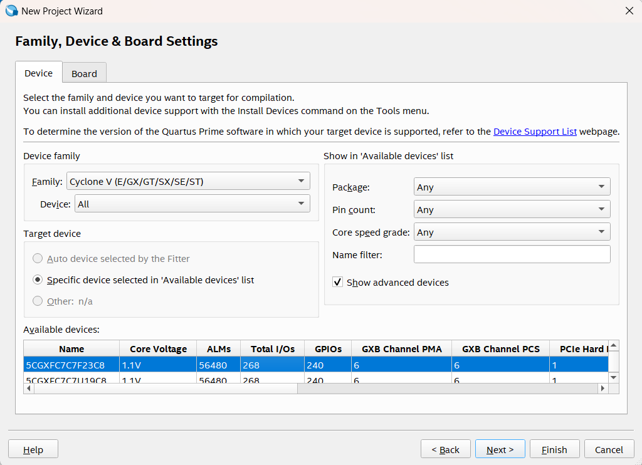Screen dimensions: 642x465
Task: Open the Family dropdown
Action: click(188, 182)
